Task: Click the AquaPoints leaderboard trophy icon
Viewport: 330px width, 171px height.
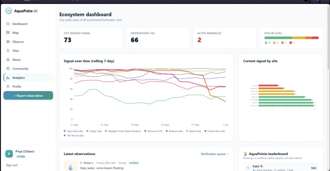Action: pos(245,154)
